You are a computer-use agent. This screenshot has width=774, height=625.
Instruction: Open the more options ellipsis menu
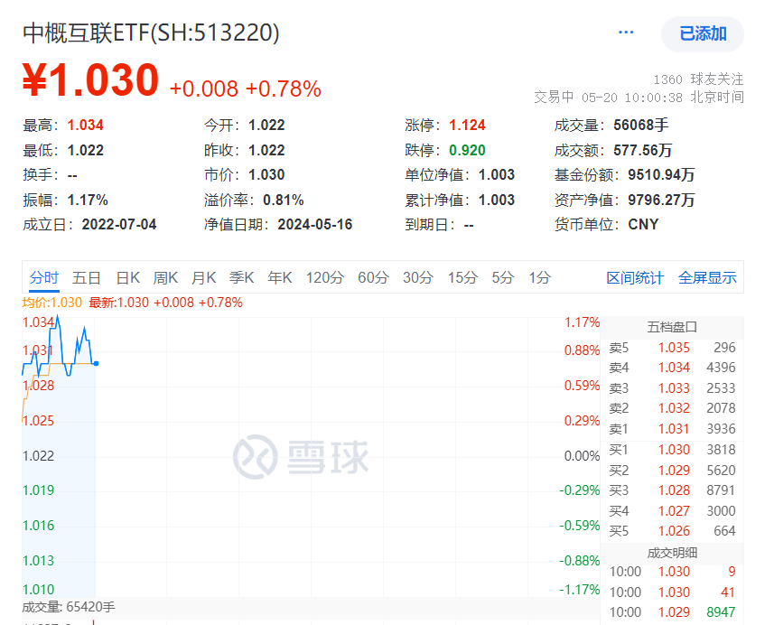tap(626, 32)
